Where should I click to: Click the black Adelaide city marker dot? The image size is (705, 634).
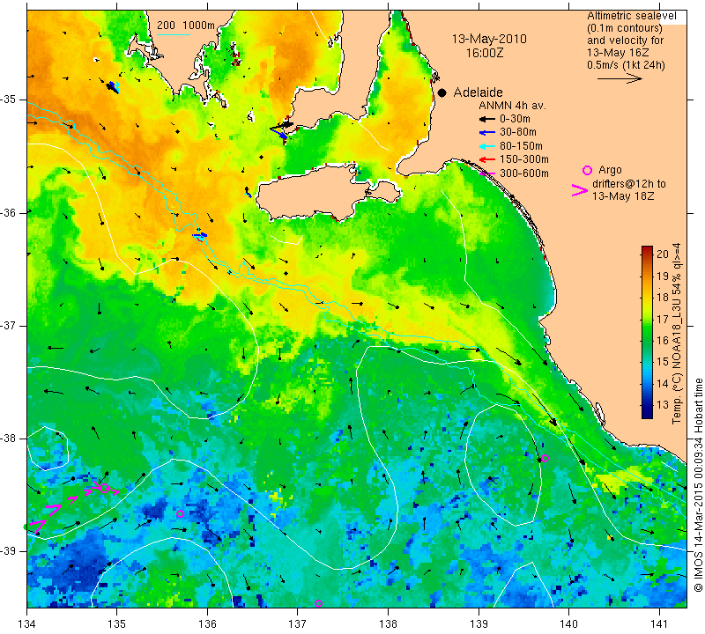[x=442, y=93]
